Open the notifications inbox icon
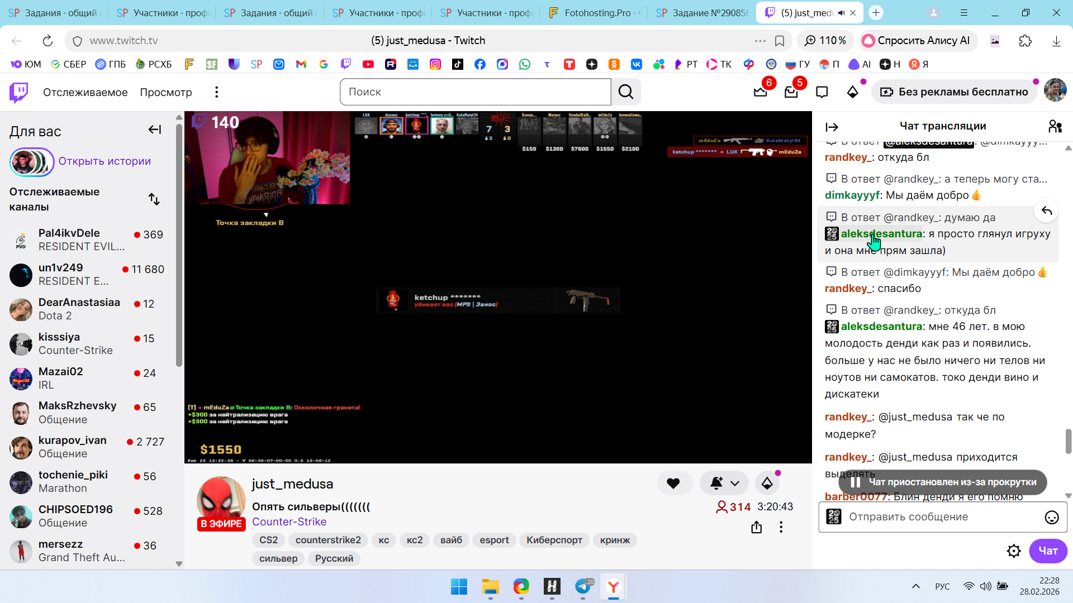The image size is (1073, 603). click(791, 92)
